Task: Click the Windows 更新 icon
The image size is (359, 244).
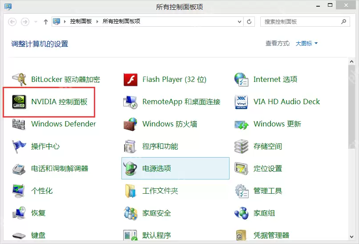Action: coord(242,125)
